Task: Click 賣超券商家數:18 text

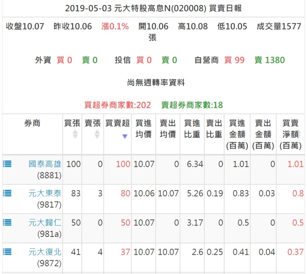Action: pos(192,105)
